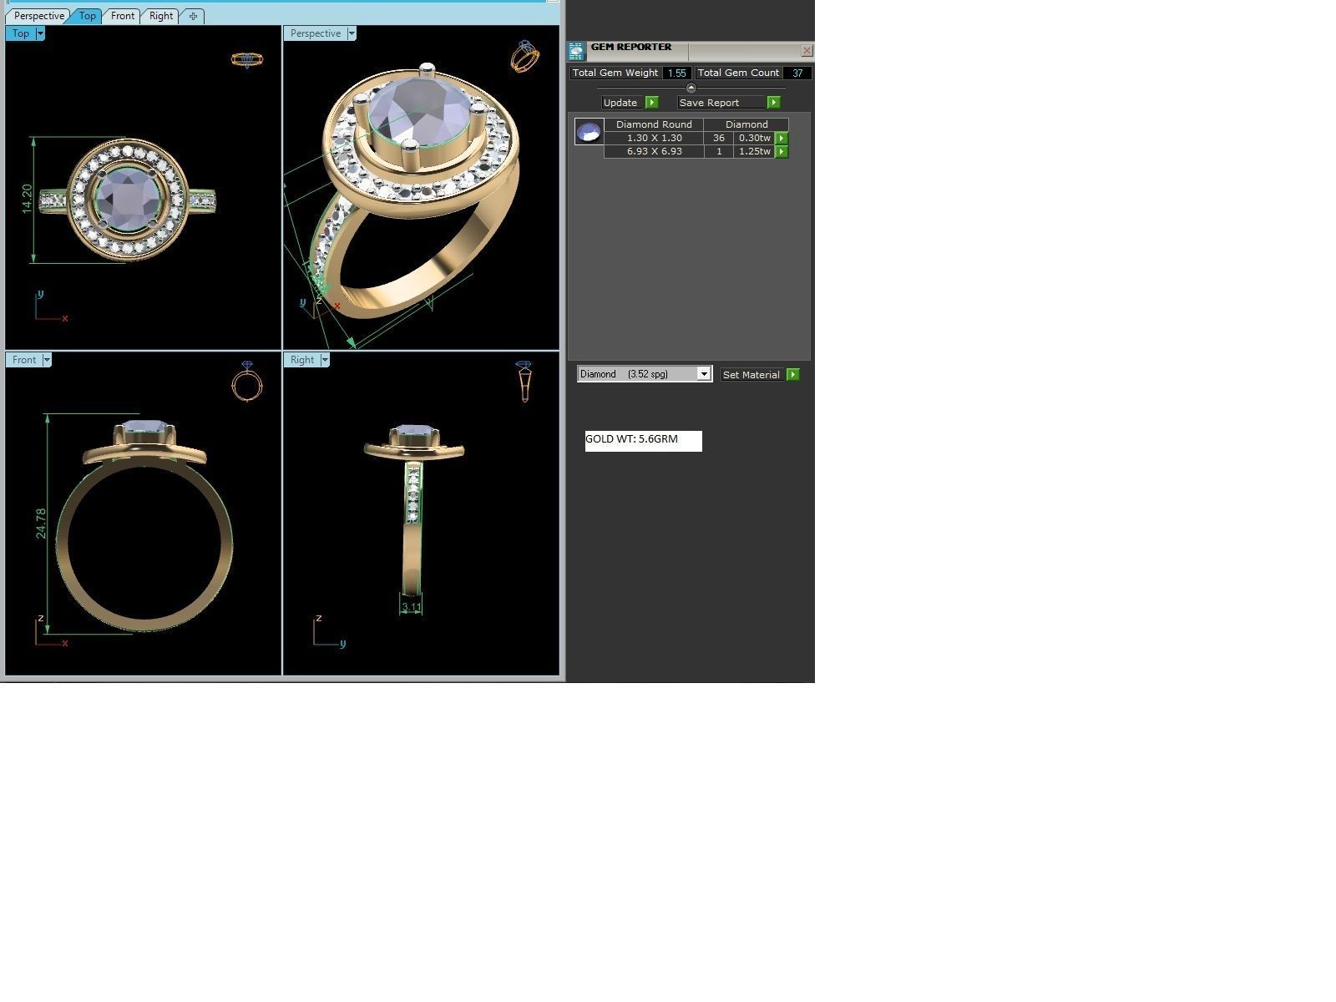This screenshot has width=1336, height=1002.
Task: Click the Total Gem Count value 37
Action: (x=797, y=73)
